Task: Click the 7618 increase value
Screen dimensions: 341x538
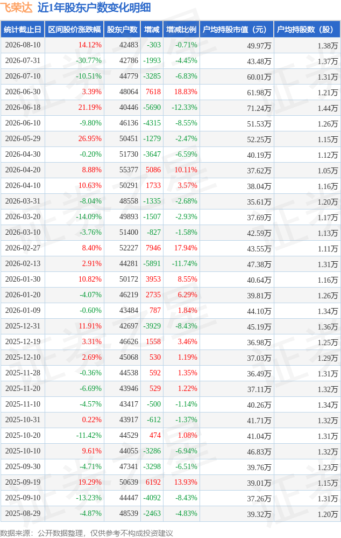Action: point(153,92)
